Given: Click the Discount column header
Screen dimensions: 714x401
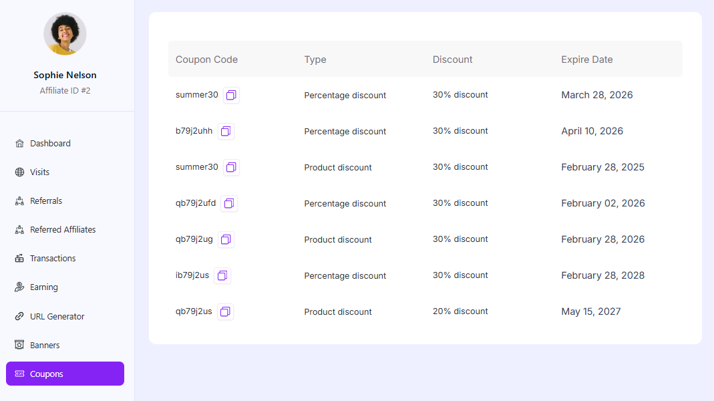Looking at the screenshot, I should coord(452,59).
